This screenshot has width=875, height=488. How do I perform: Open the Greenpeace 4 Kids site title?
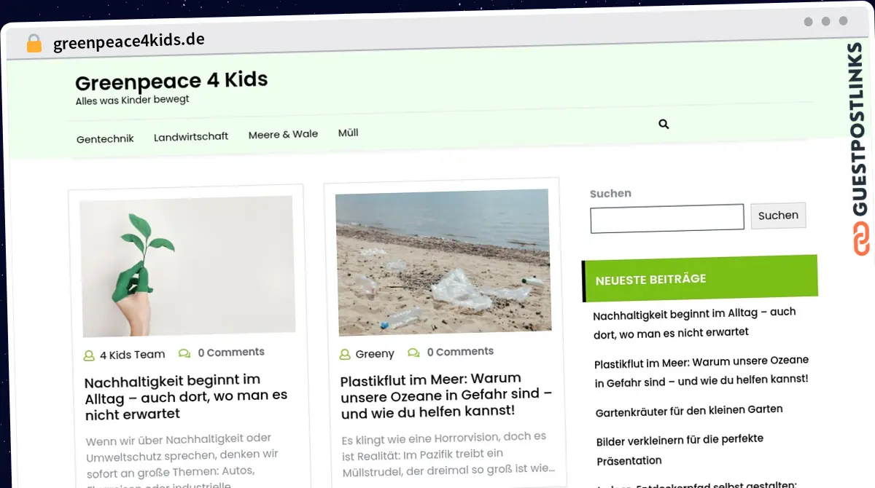[171, 80]
